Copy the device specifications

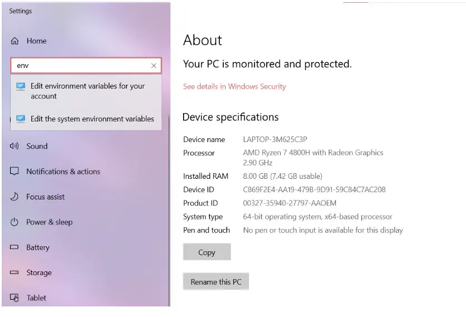[207, 252]
